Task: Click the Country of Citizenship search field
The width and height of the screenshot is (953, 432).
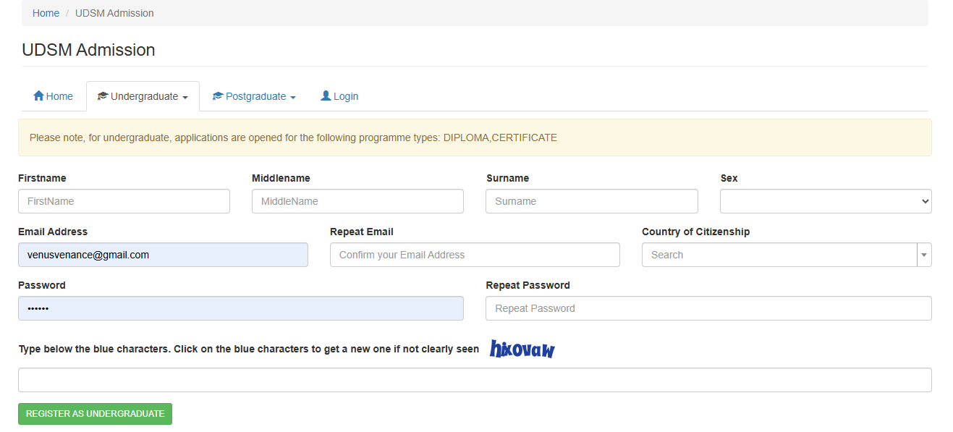Action: 779,255
